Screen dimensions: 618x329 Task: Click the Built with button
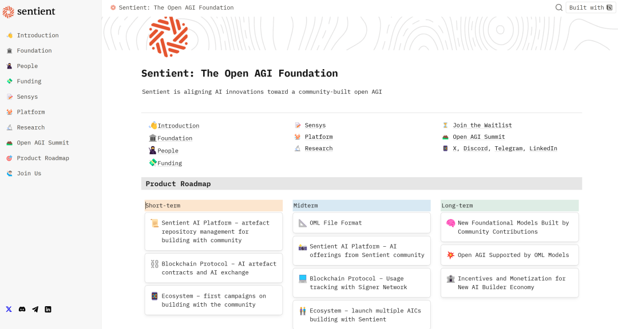(587, 7)
